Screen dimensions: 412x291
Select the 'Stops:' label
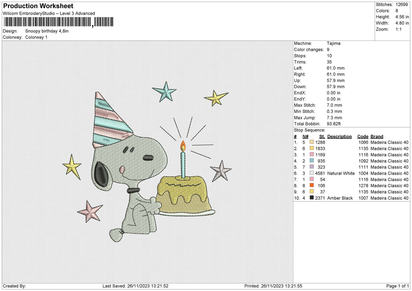[300, 56]
